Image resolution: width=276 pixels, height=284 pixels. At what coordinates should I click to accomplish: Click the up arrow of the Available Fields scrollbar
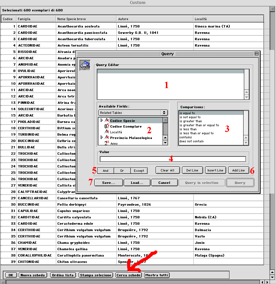(165, 137)
